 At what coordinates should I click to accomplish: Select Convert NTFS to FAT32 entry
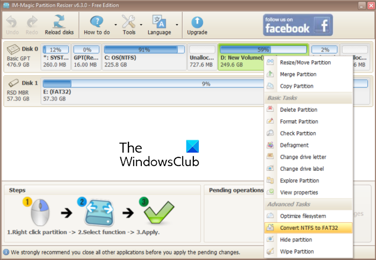[x=309, y=228]
